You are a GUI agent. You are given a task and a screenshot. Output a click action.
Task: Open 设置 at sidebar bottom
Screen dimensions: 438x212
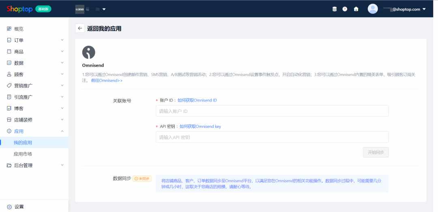(19, 207)
